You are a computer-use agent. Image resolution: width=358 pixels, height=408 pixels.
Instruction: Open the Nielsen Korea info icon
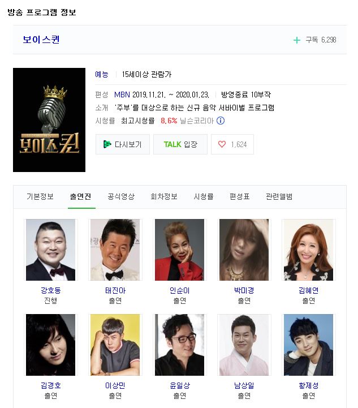(221, 121)
